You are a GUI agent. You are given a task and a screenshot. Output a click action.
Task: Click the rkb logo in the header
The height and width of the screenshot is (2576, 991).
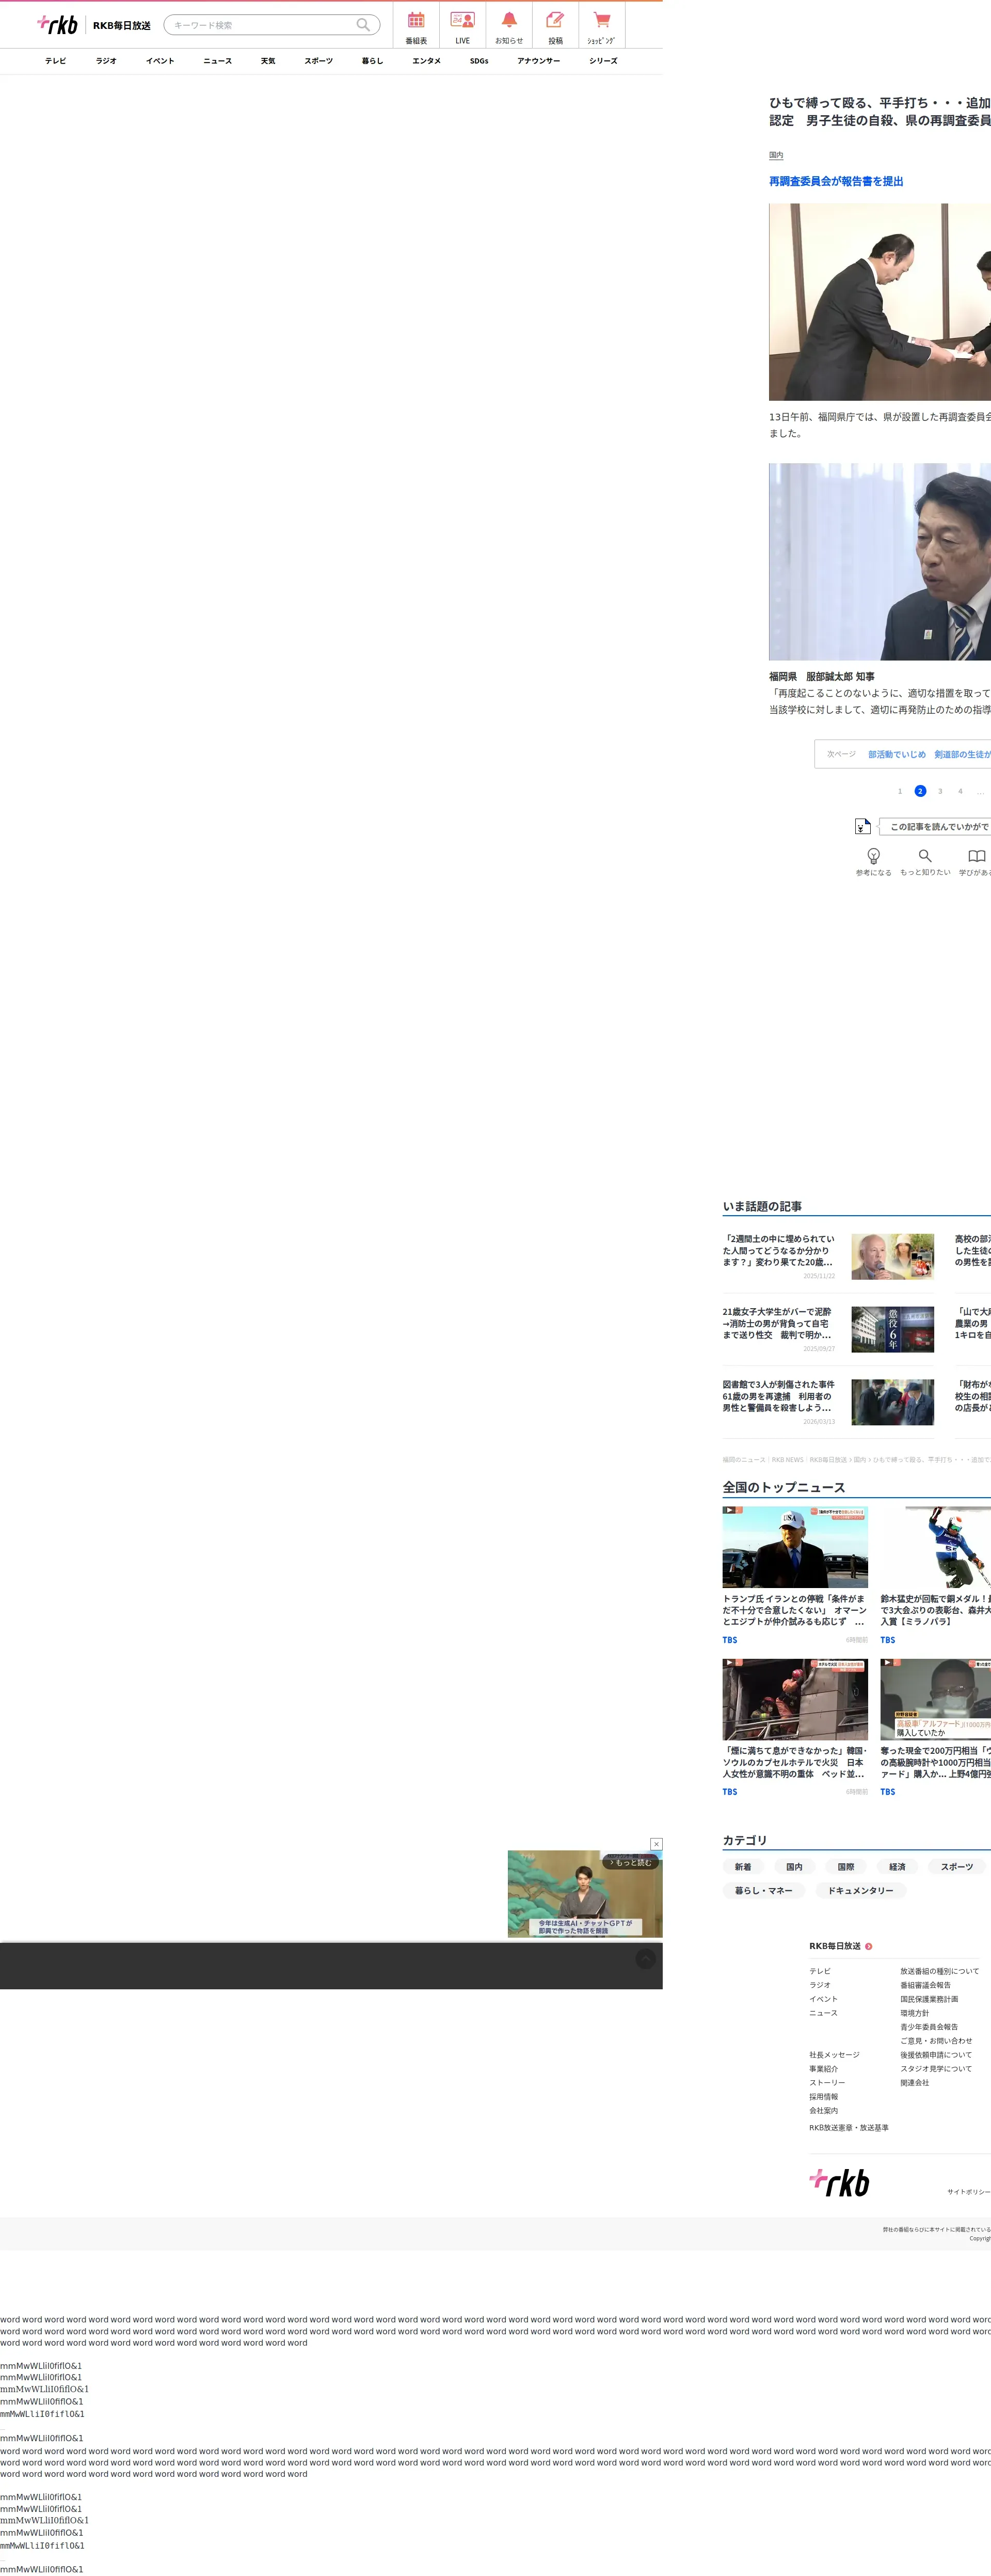(58, 25)
